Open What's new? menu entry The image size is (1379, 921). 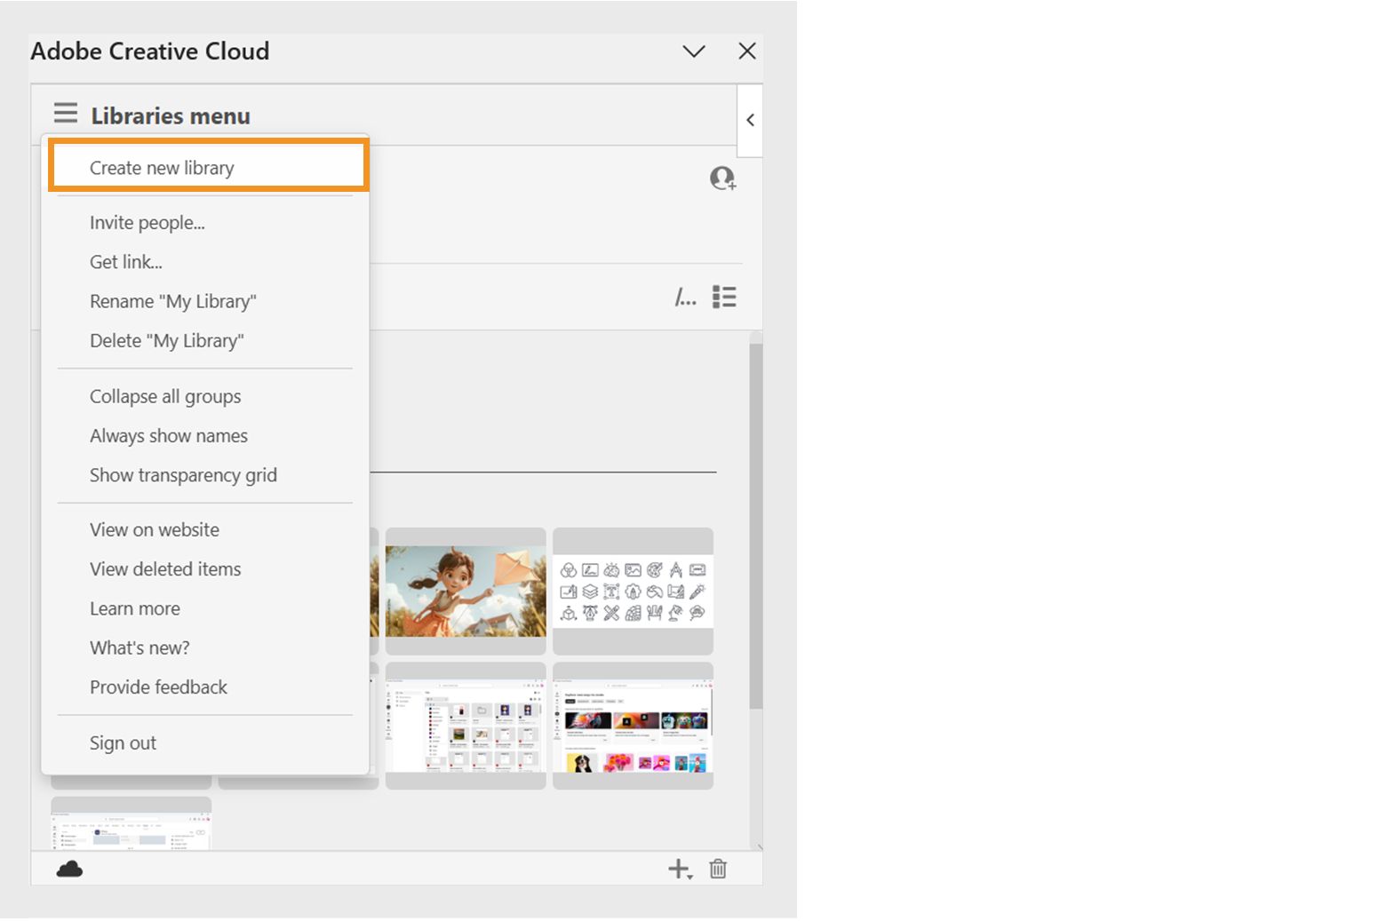point(205,648)
